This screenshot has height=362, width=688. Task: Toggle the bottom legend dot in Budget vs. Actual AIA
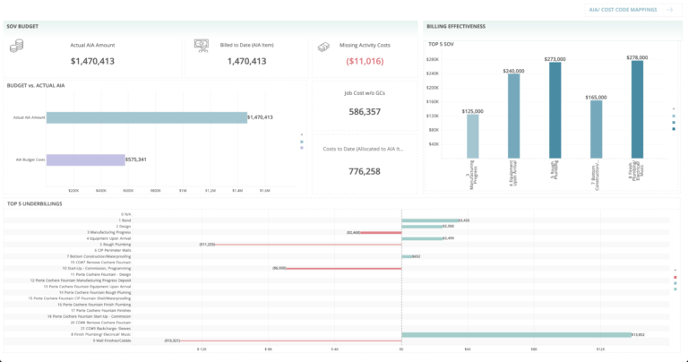tap(302, 147)
